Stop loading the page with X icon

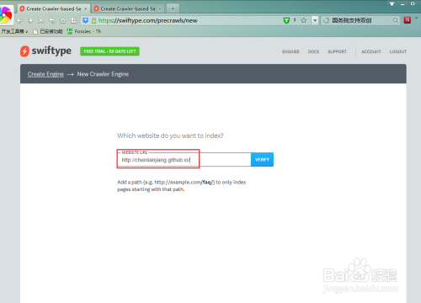[41, 20]
